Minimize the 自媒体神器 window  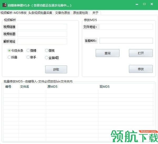[137, 4]
